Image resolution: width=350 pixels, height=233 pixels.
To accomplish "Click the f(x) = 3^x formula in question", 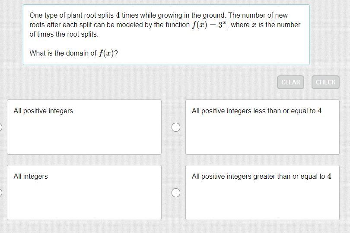I will point(209,25).
